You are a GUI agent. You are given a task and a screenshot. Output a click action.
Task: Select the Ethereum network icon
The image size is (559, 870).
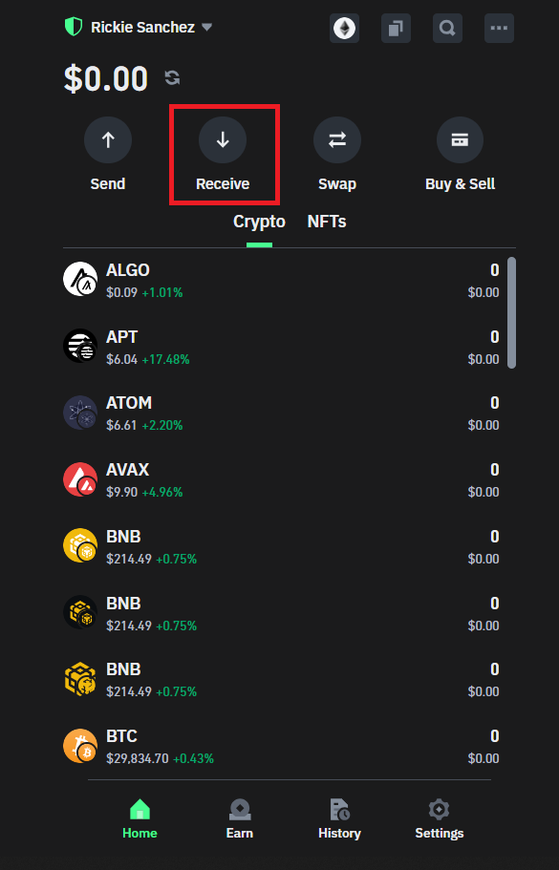click(x=344, y=28)
